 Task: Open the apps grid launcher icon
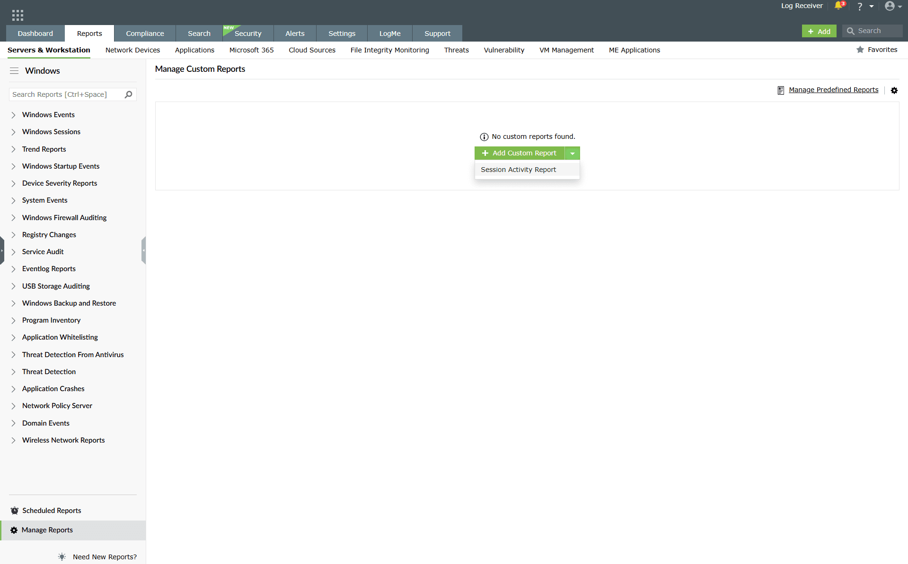[x=18, y=14]
